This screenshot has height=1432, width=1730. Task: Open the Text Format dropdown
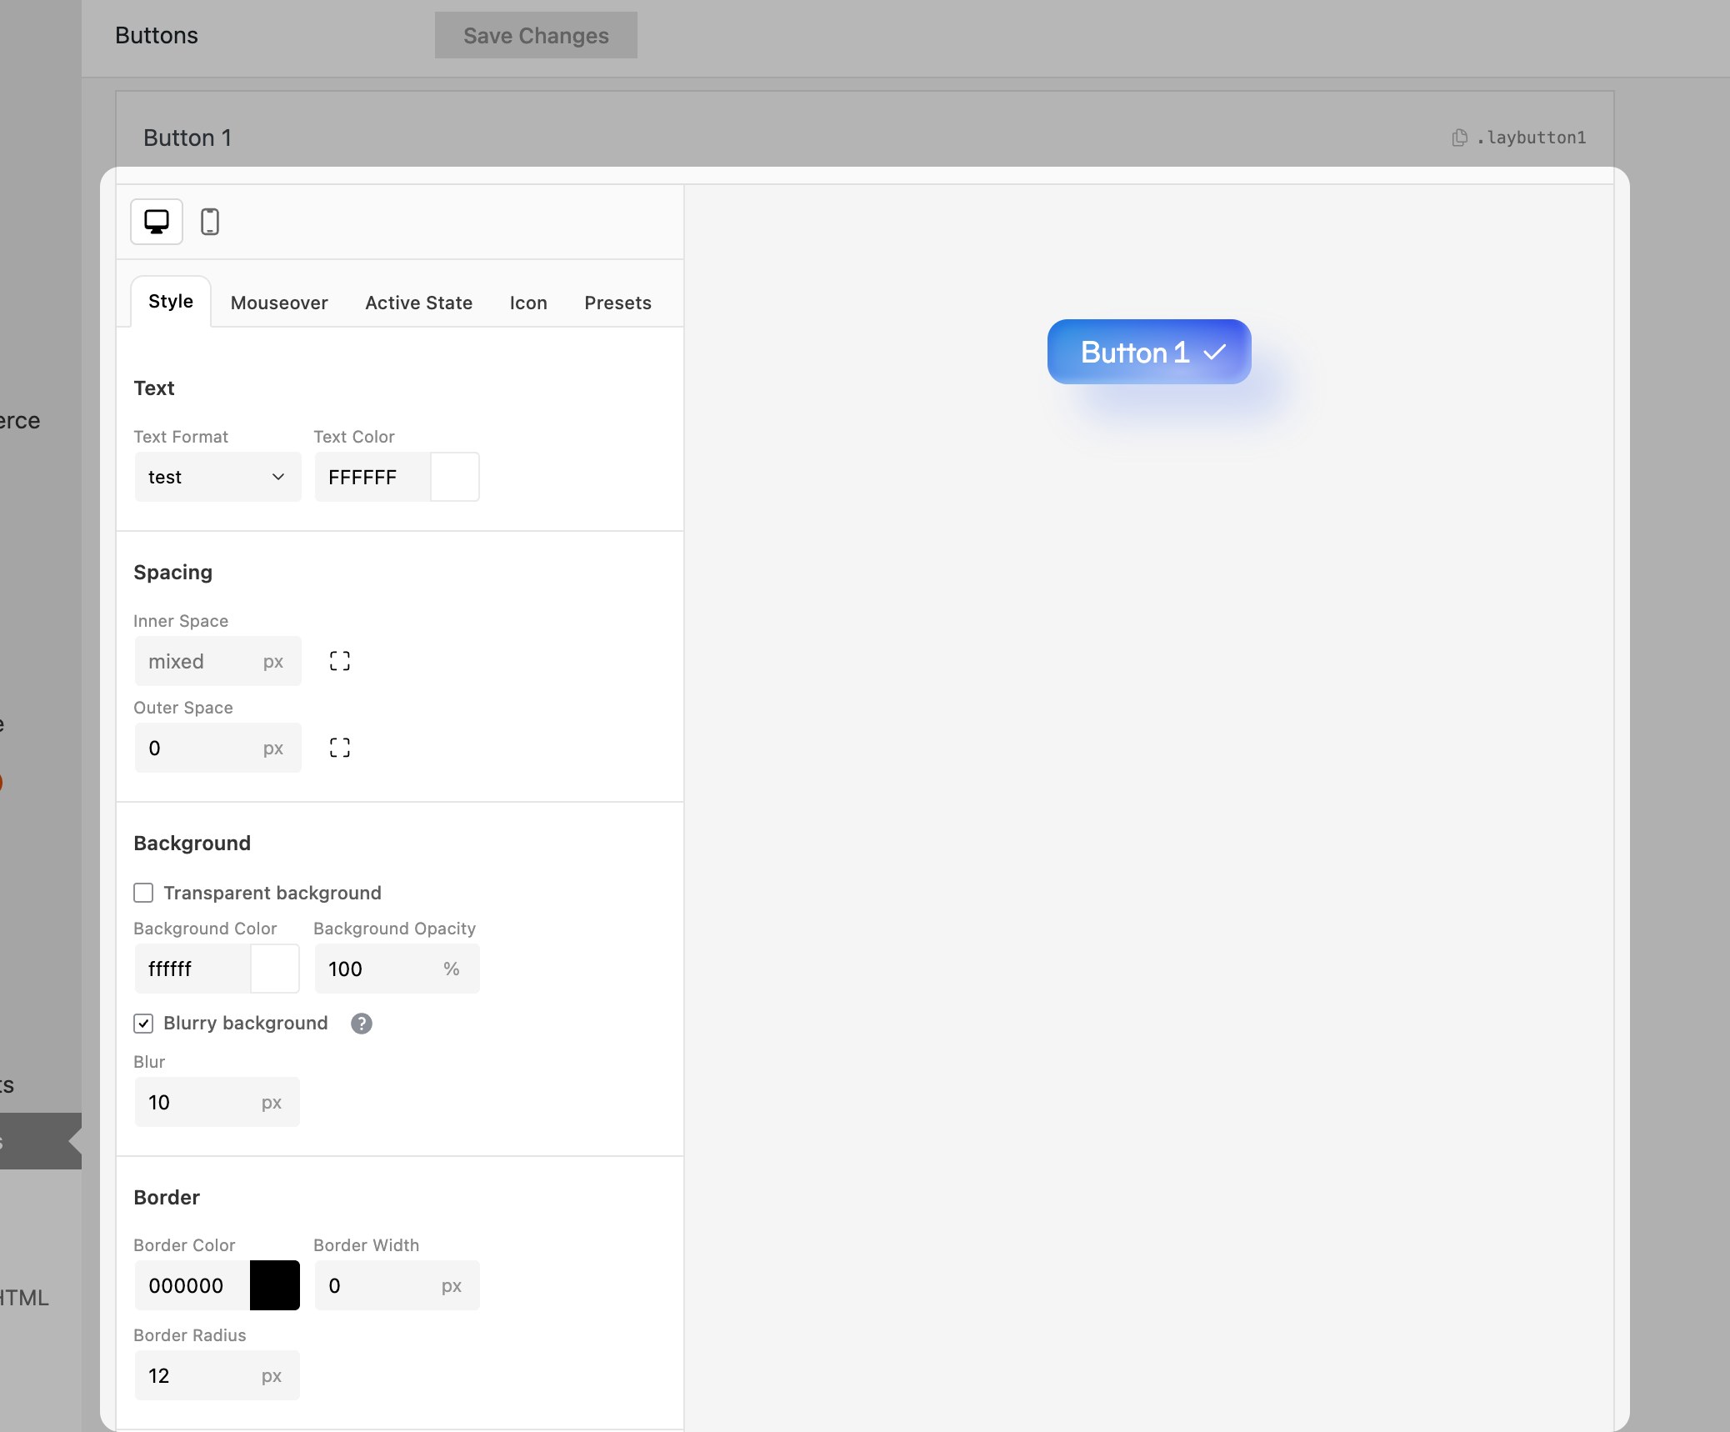(x=217, y=477)
